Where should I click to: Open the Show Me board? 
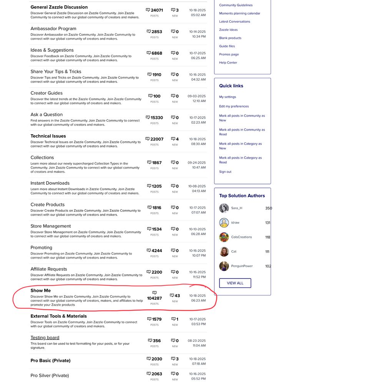(40, 291)
